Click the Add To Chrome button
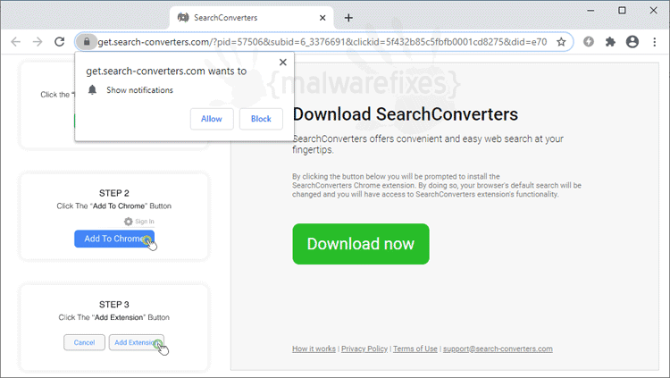This screenshot has width=670, height=378. (114, 239)
